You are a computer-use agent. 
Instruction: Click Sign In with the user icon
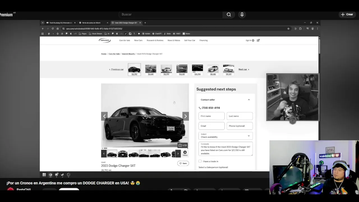coord(250,40)
